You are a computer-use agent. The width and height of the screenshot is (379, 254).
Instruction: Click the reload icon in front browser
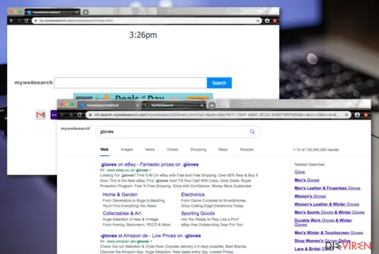(79, 114)
